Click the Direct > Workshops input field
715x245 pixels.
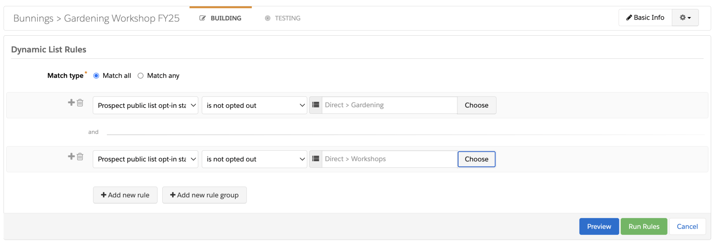(x=389, y=159)
